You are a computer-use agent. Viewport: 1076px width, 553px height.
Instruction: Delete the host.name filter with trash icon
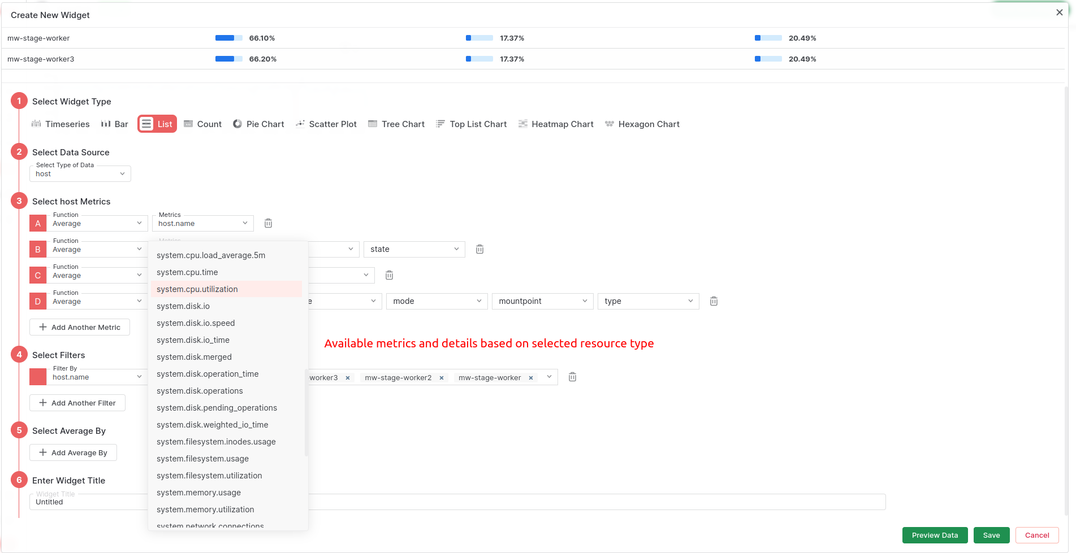tap(572, 377)
